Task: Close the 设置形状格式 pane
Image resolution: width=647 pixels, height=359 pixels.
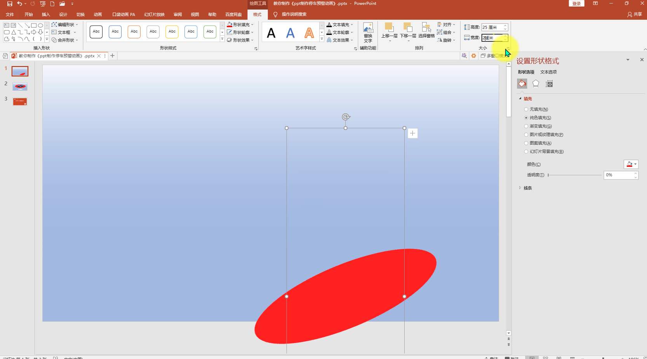Action: click(642, 60)
